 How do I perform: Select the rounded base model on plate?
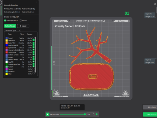point(91,77)
